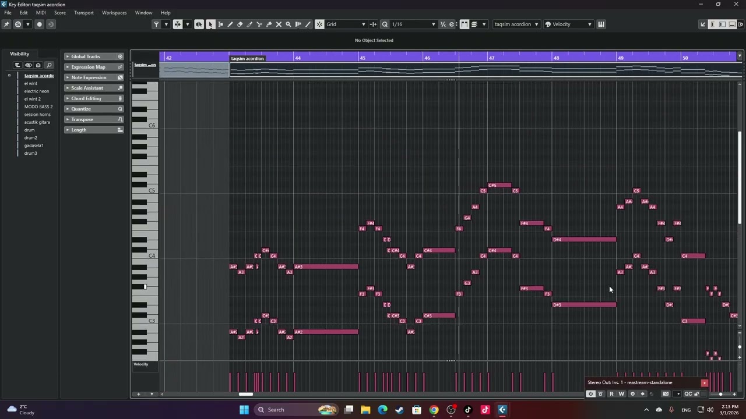Toggle Acoustic Feedback speaker button
The width and height of the screenshot is (746, 419).
tap(199, 24)
